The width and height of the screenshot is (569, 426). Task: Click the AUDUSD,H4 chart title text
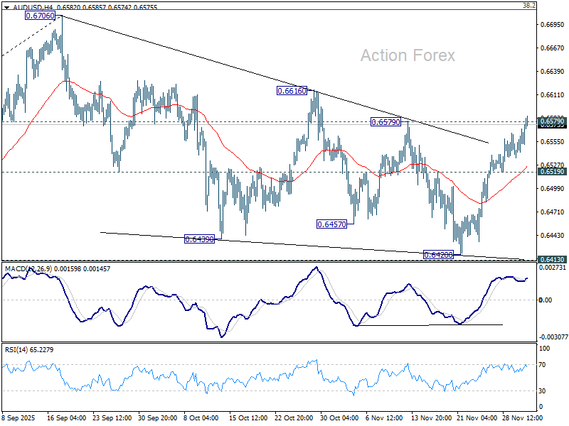click(31, 7)
